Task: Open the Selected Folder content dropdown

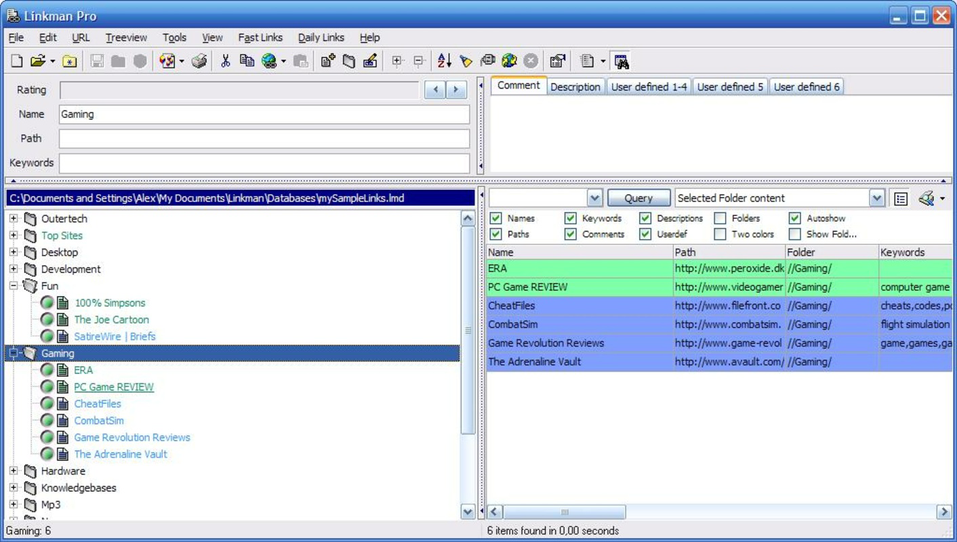Action: (x=877, y=199)
